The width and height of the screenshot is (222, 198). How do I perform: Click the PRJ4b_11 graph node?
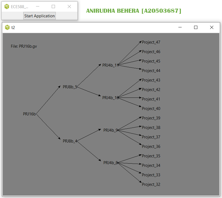pos(110,65)
